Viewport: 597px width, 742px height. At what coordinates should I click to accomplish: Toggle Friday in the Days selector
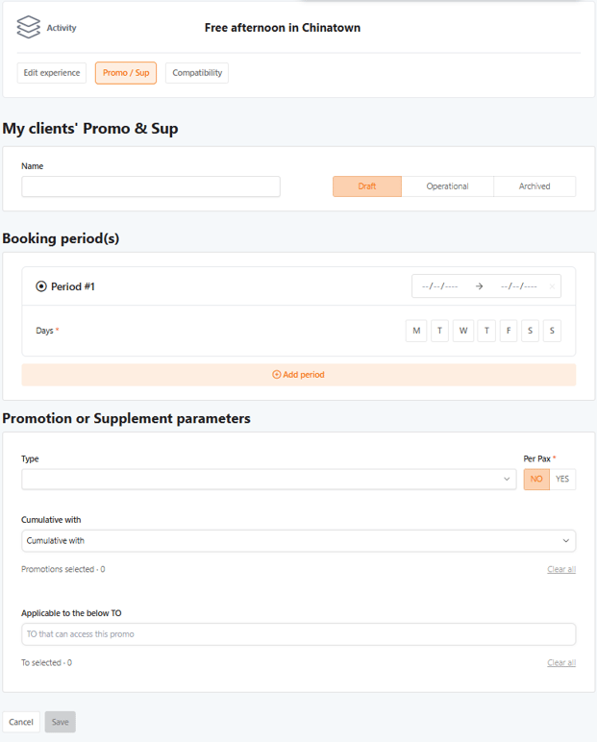click(x=509, y=331)
